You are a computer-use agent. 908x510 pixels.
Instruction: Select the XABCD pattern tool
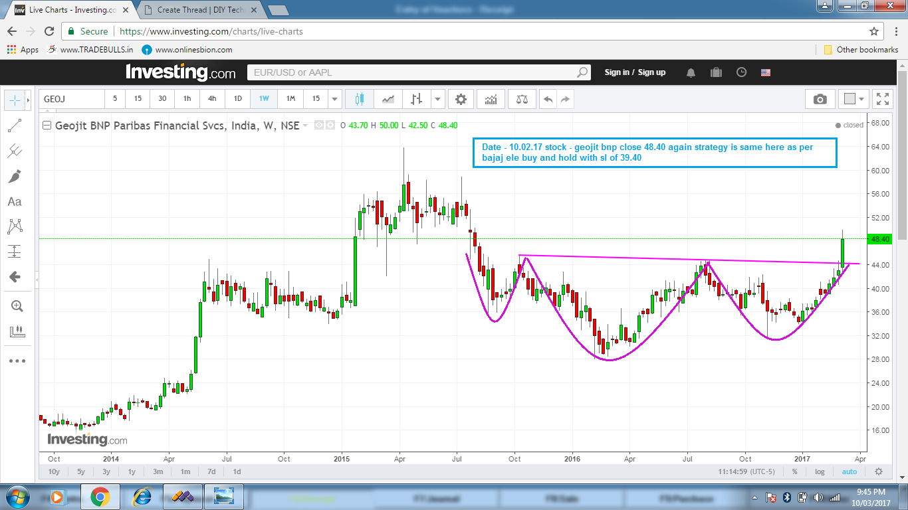(15, 226)
